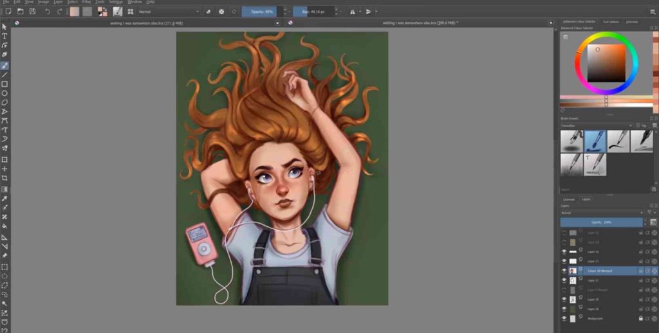This screenshot has height=333, width=659.
Task: Switch to the Tool Options tab
Action: (611, 22)
